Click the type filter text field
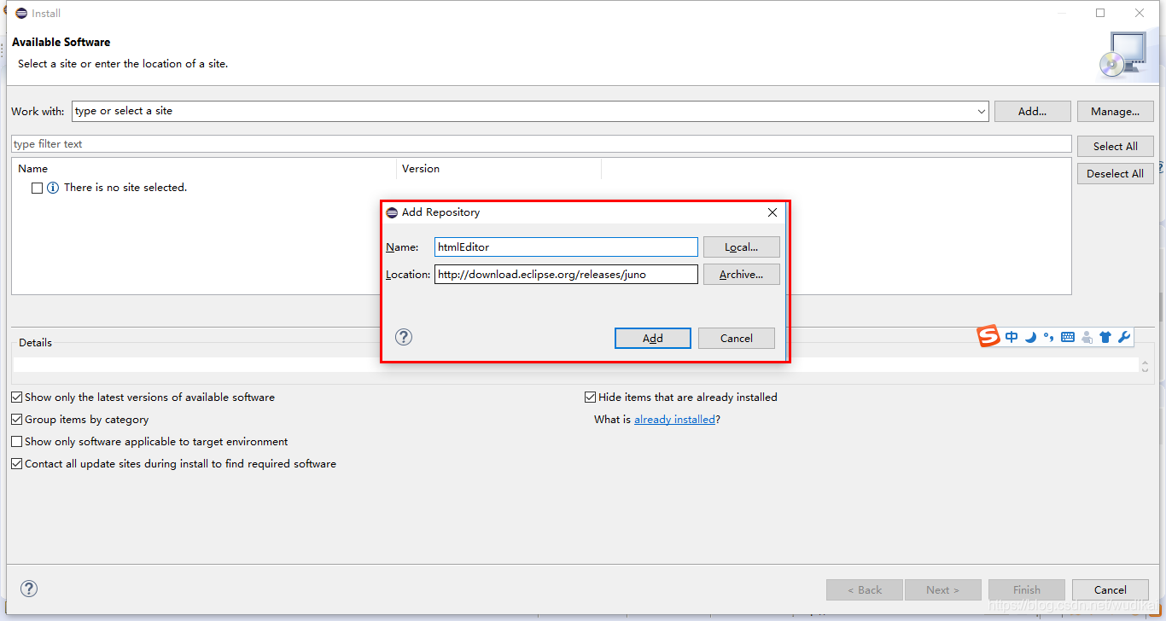 541,144
